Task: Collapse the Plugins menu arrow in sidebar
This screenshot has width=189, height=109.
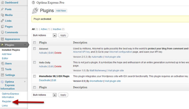Action: (x=25, y=45)
